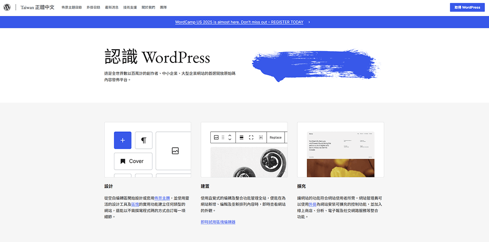Open the 外掛目錄 menu item
The width and height of the screenshot is (489, 242).
coord(93,7)
